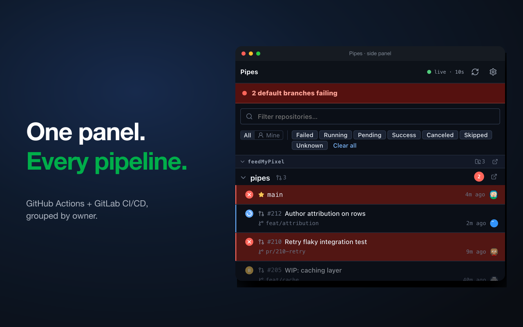The image size is (523, 327).
Task: Toggle the Success status filter
Action: (404, 135)
